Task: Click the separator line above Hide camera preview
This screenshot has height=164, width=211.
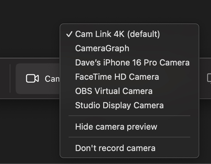Action: pos(129,116)
